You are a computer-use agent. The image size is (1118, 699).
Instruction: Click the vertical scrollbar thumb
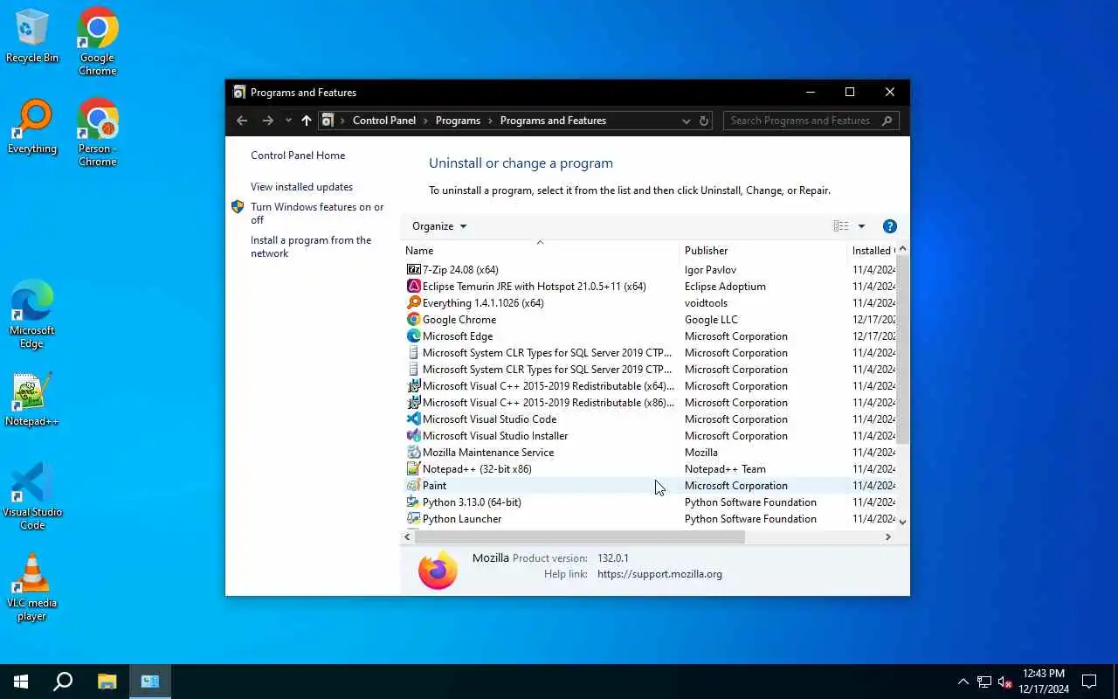[902, 349]
